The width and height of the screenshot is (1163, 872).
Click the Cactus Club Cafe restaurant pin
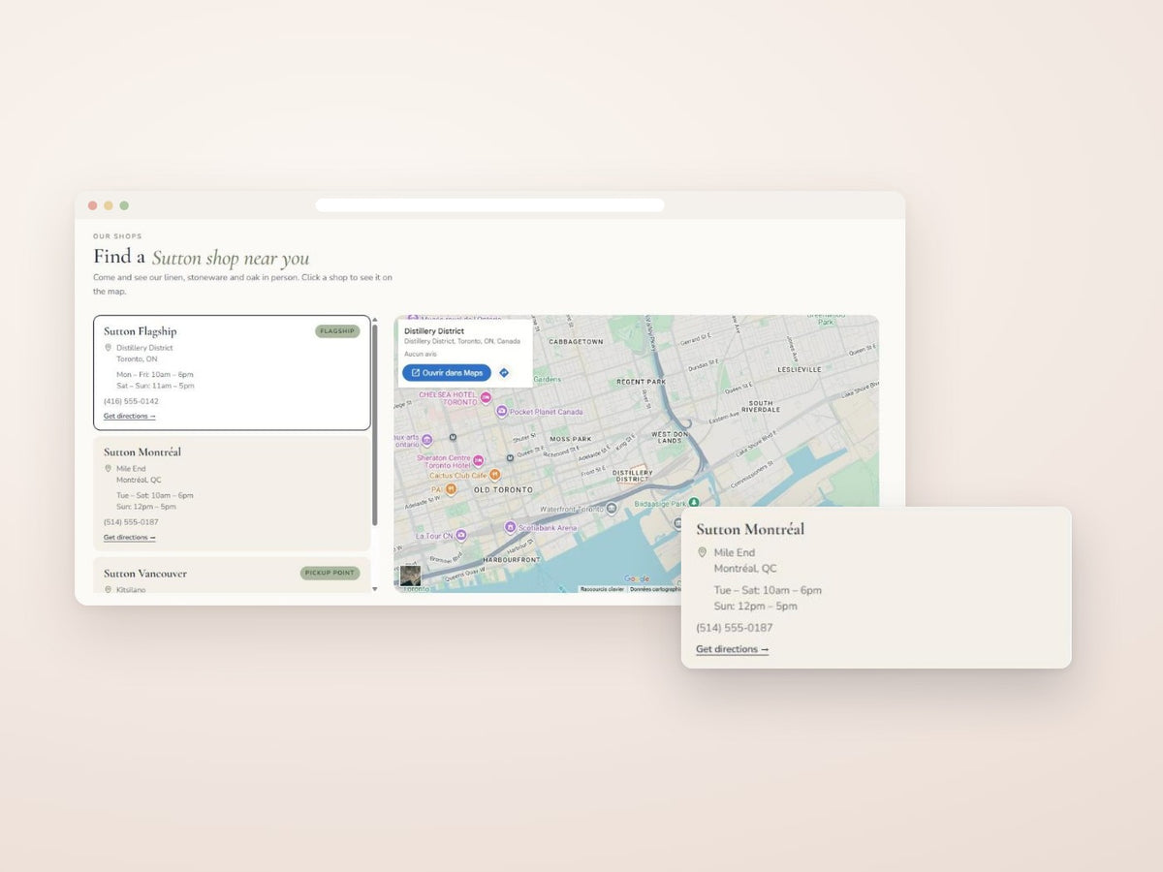(x=495, y=475)
